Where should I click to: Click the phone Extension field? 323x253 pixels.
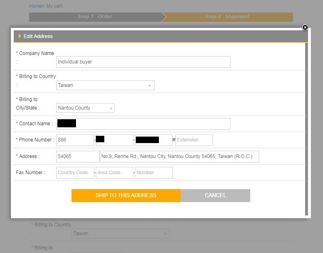click(x=194, y=140)
